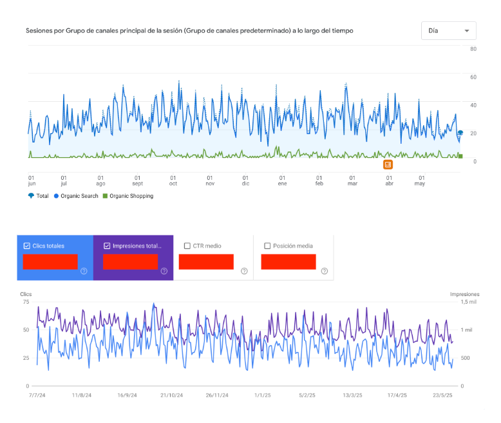This screenshot has width=501, height=423.
Task: Enable the CTR medio checkbox
Action: coord(187,246)
